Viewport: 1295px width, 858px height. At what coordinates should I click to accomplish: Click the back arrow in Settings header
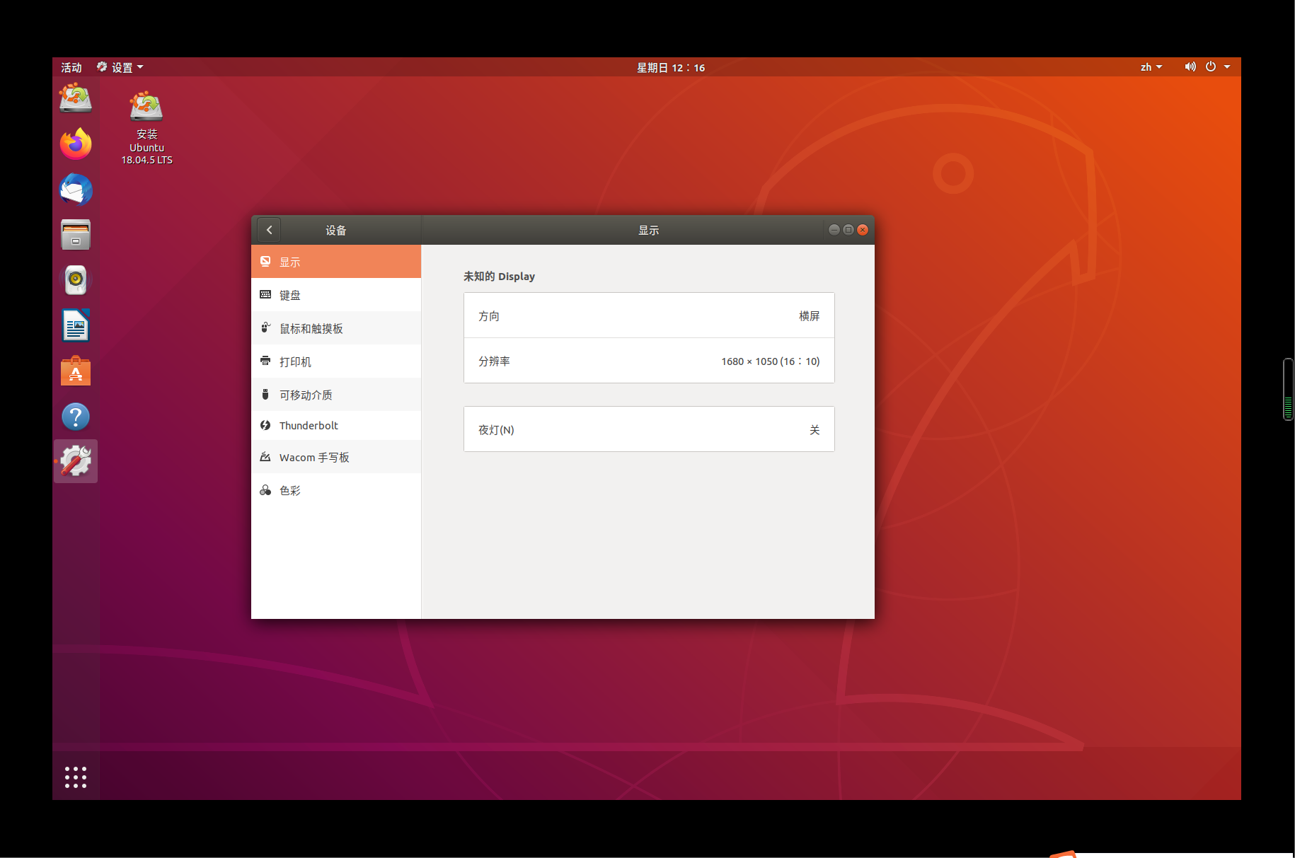pos(269,230)
